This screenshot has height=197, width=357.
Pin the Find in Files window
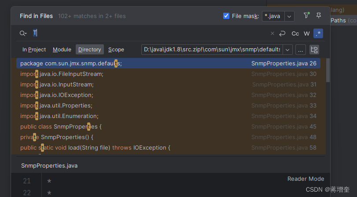click(x=319, y=15)
